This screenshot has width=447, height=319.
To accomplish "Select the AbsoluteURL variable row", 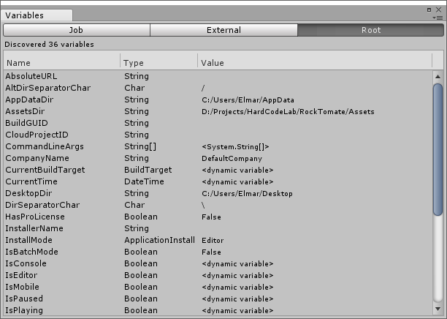I will point(31,76).
